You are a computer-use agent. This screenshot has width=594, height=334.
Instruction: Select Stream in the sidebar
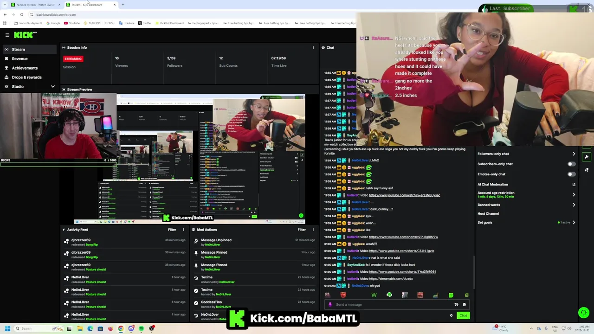point(29,49)
